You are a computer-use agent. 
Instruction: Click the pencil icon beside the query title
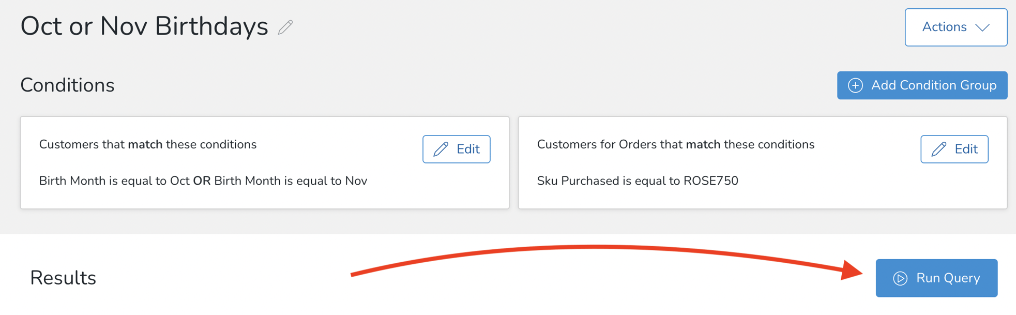[285, 27]
